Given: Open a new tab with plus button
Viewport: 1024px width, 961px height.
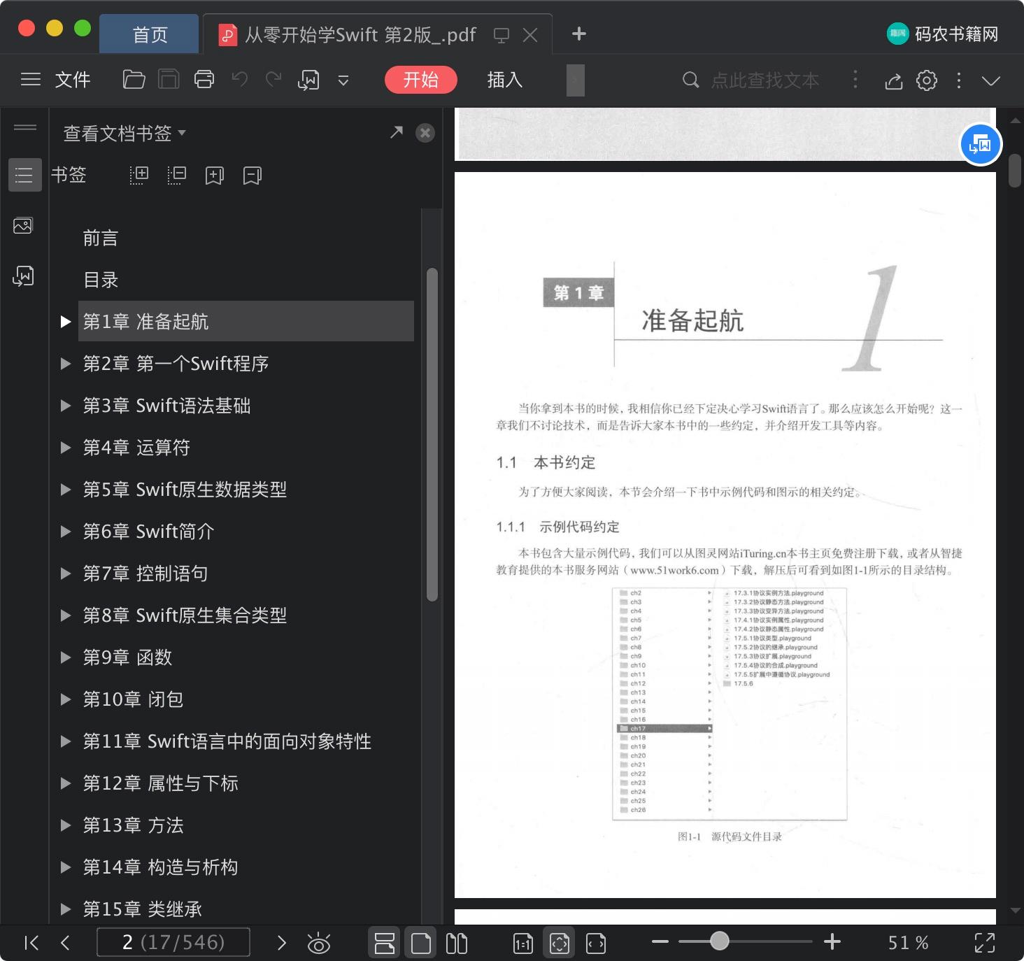Looking at the screenshot, I should [x=579, y=34].
